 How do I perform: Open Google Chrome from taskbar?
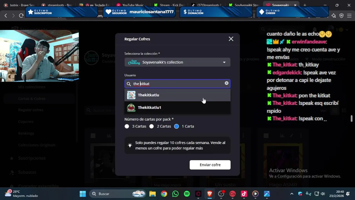[x=164, y=194]
